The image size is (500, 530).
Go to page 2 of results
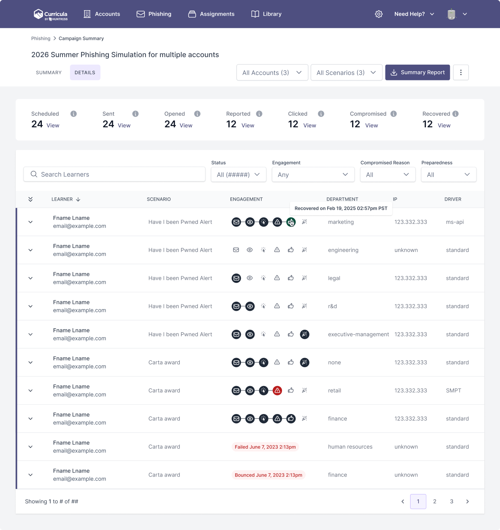click(x=435, y=502)
